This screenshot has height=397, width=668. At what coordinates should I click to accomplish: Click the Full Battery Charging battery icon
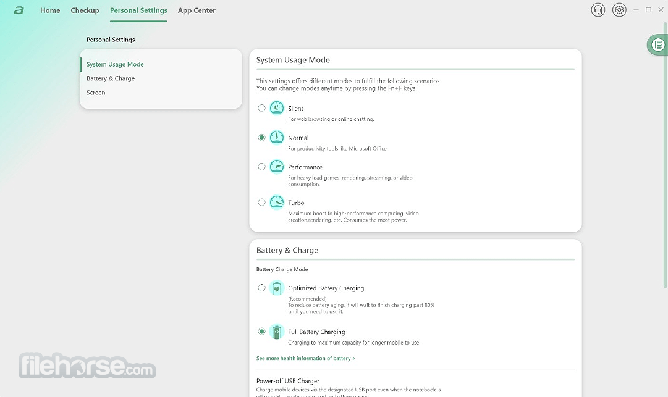click(276, 332)
